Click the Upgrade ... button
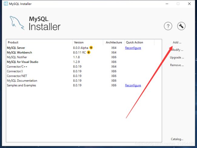 coord(177,57)
